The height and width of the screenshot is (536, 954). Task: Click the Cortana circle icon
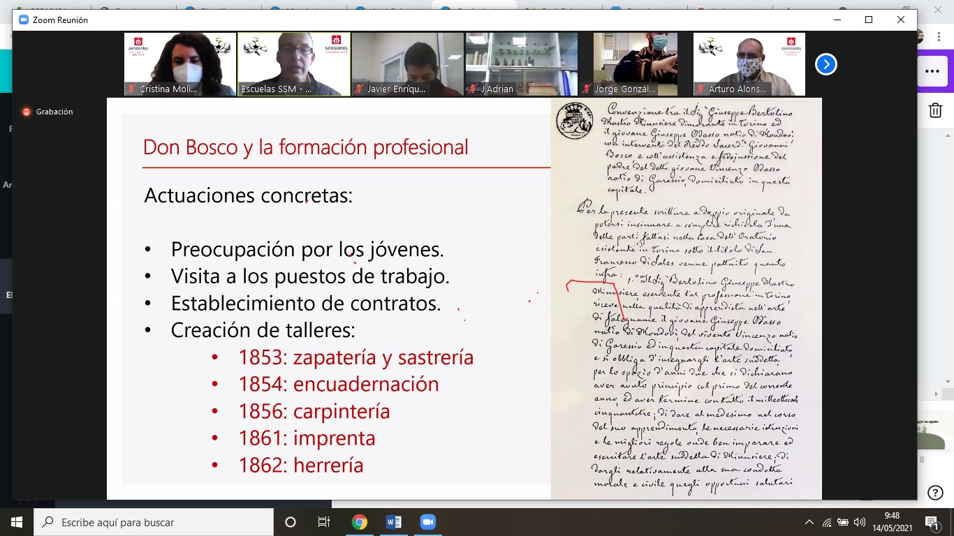point(291,522)
